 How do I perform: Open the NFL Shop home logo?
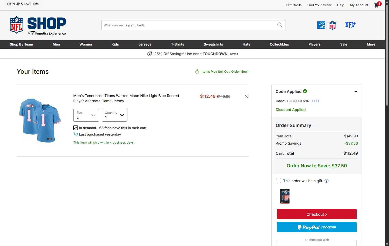click(38, 25)
